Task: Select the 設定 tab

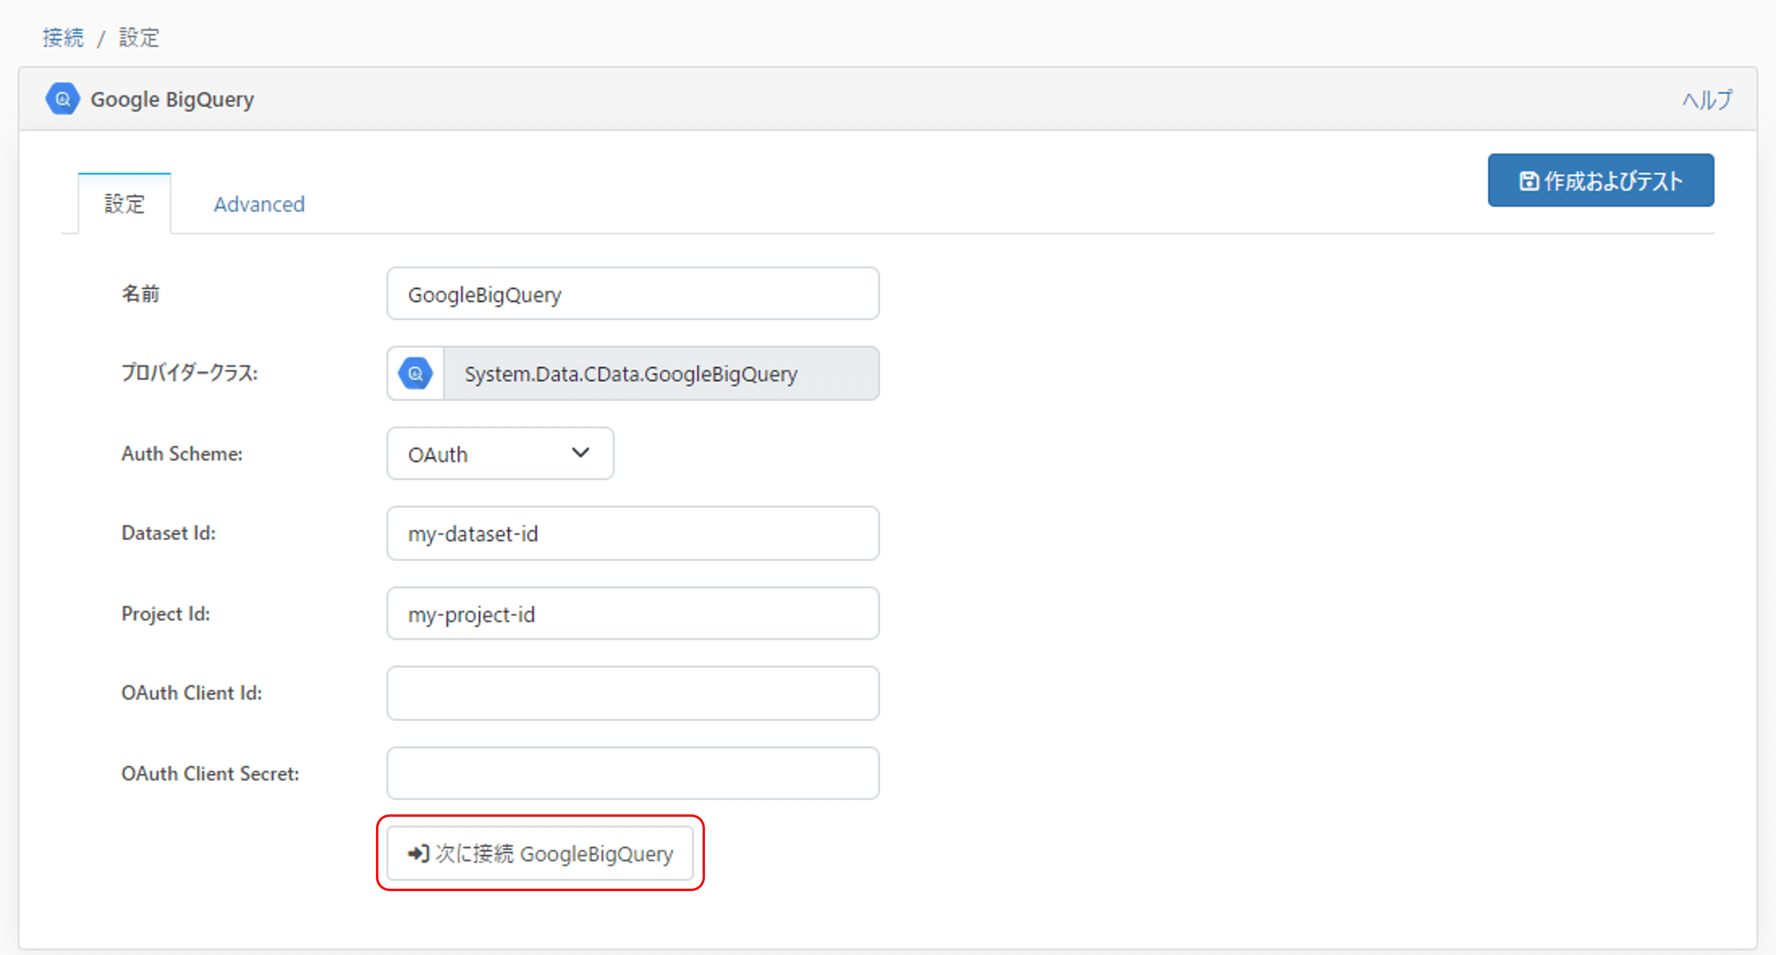Action: [x=124, y=204]
